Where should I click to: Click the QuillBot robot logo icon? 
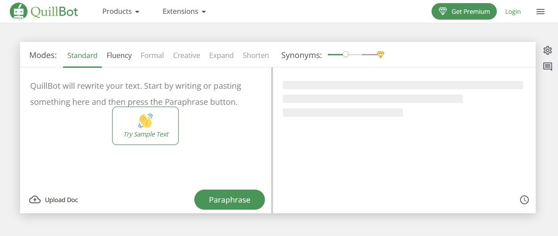(18, 12)
